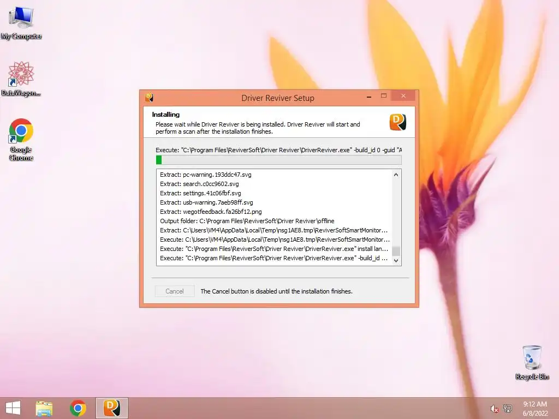559x419 pixels.
Task: Activate Driver Reviver Setup taskbar button
Action: pyautogui.click(x=111, y=408)
